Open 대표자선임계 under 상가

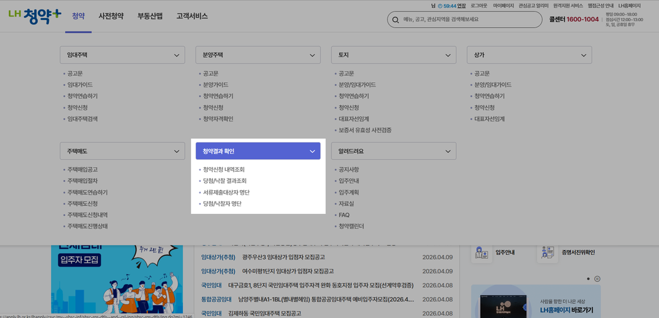[490, 119]
